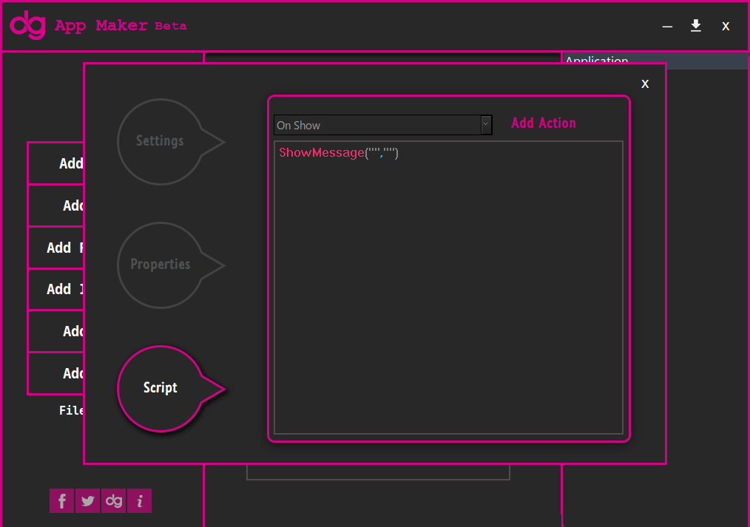
Task: Click the Add Action link
Action: [544, 123]
